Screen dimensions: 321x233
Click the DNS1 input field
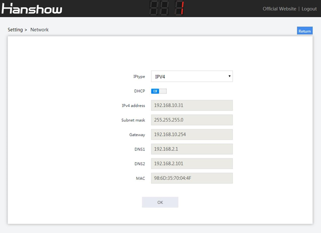pos(192,149)
